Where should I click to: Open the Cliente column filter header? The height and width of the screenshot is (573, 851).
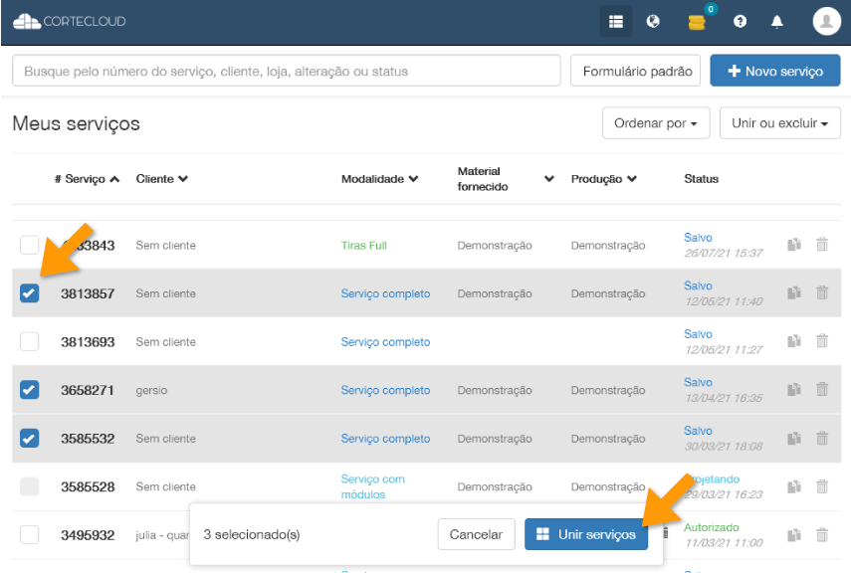point(161,179)
